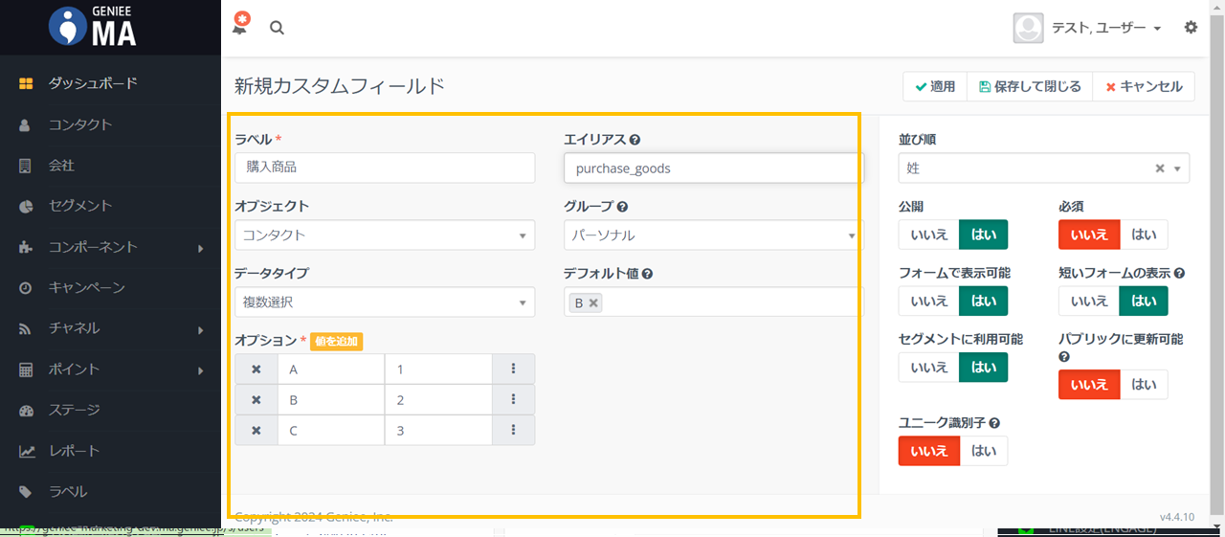Click the セグメント pie chart icon
Image resolution: width=1225 pixels, height=537 pixels.
26,206
